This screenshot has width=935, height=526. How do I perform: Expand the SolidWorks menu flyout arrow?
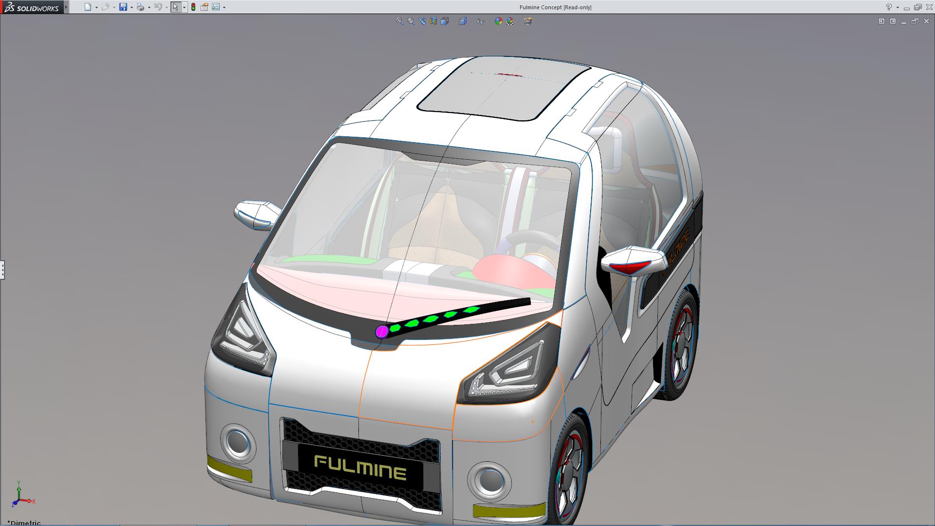click(66, 7)
